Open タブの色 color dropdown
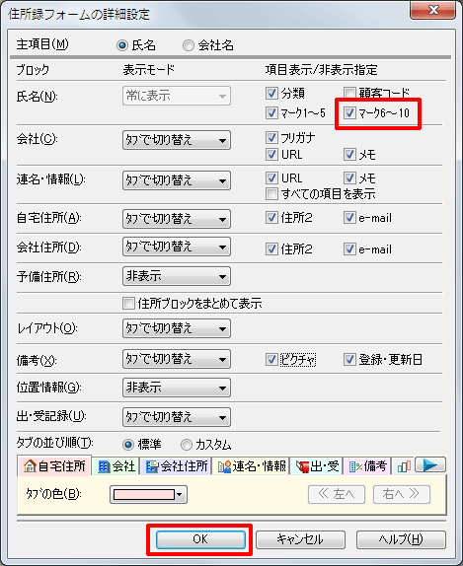Screen dimensions: 463x566 pyautogui.click(x=148, y=495)
